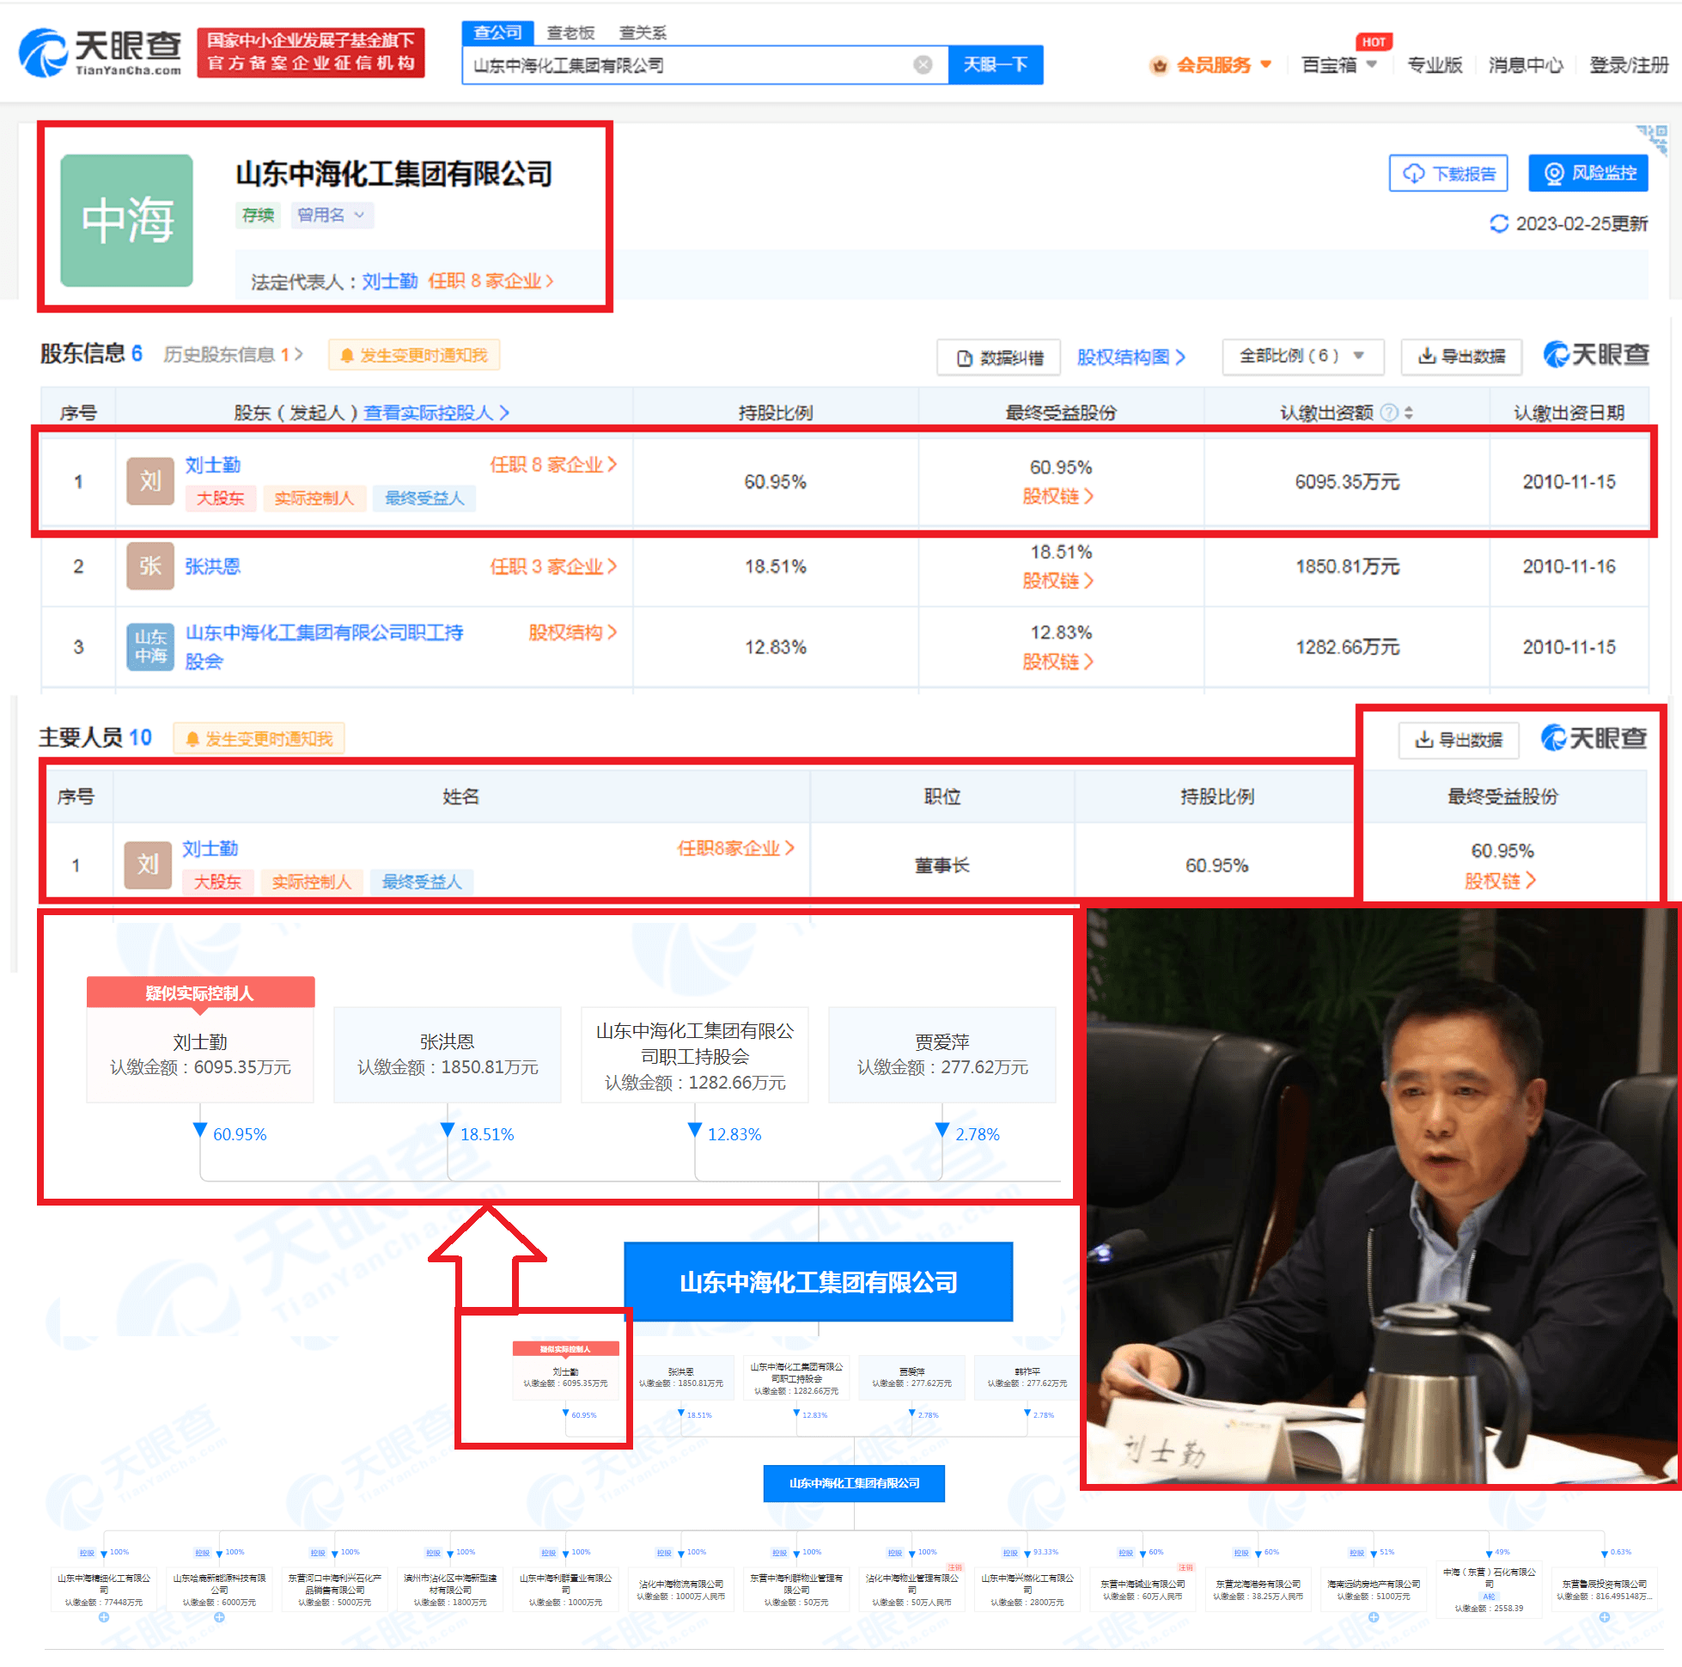Screen dimensions: 1682x1667
Task: Open 查看实际控股人 link in table header
Action: (x=436, y=412)
